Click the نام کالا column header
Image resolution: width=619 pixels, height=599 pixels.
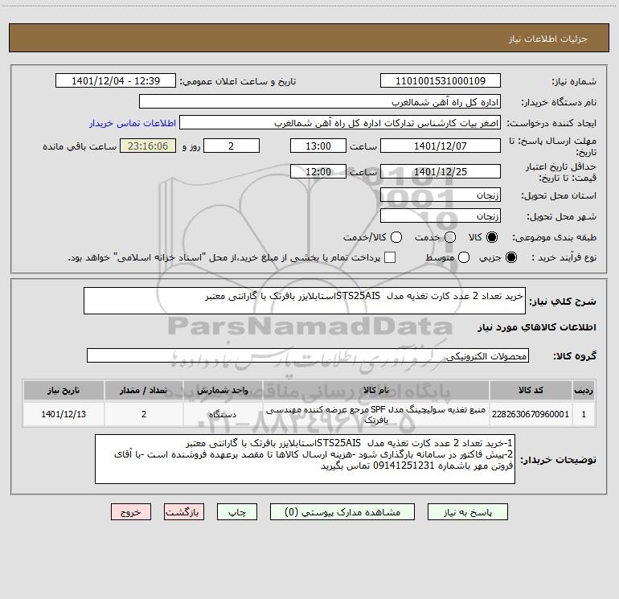[x=376, y=390]
